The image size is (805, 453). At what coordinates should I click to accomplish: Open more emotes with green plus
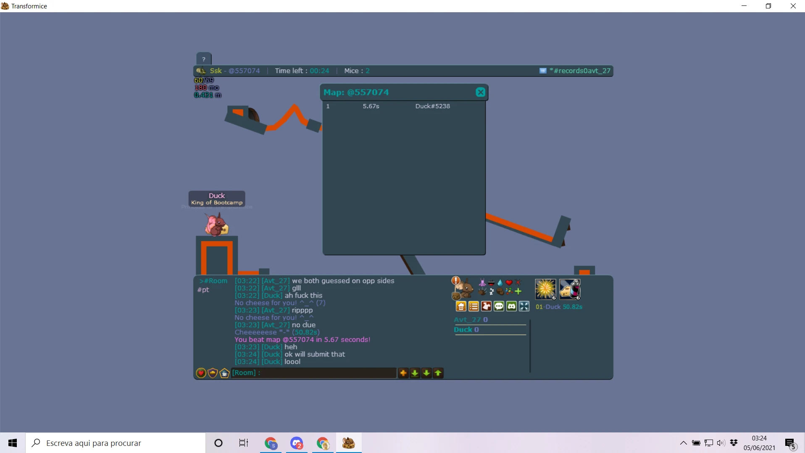(518, 291)
